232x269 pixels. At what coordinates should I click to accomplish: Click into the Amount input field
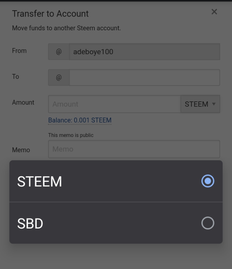pos(114,104)
